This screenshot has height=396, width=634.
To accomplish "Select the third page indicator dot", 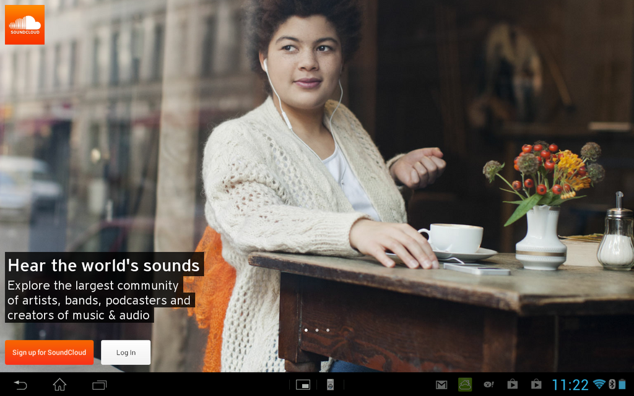I will coord(328,330).
